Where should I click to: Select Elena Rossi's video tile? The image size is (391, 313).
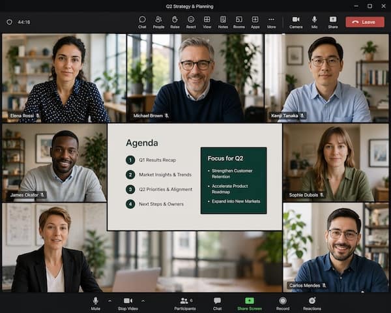tap(64, 78)
